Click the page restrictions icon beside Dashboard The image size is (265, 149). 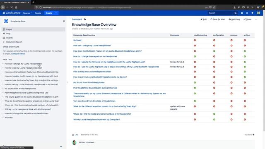point(85,19)
